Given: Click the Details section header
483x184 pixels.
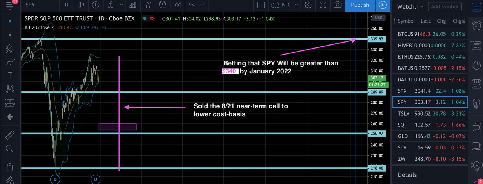Looking at the screenshot, I should (407, 175).
